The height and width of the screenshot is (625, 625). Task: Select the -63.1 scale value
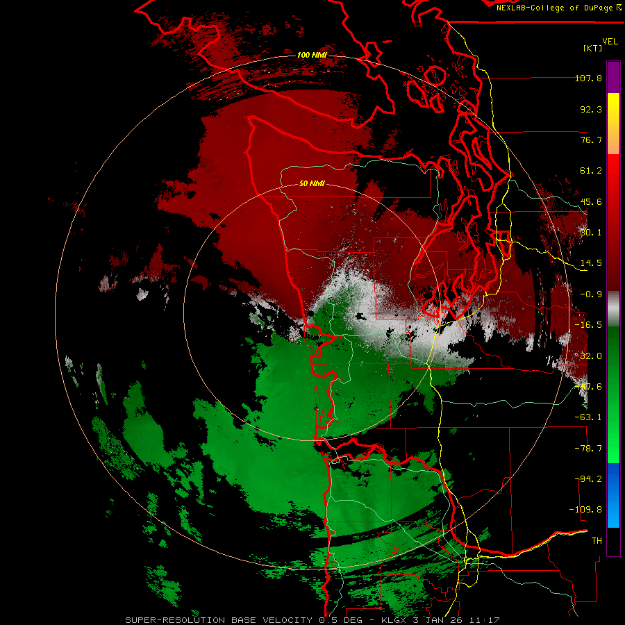tap(588, 417)
